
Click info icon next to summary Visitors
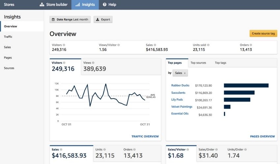(x=64, y=45)
